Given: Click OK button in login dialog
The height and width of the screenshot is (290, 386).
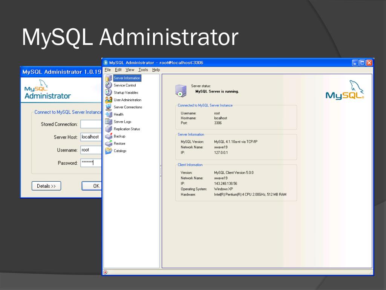Looking at the screenshot, I should (x=92, y=186).
